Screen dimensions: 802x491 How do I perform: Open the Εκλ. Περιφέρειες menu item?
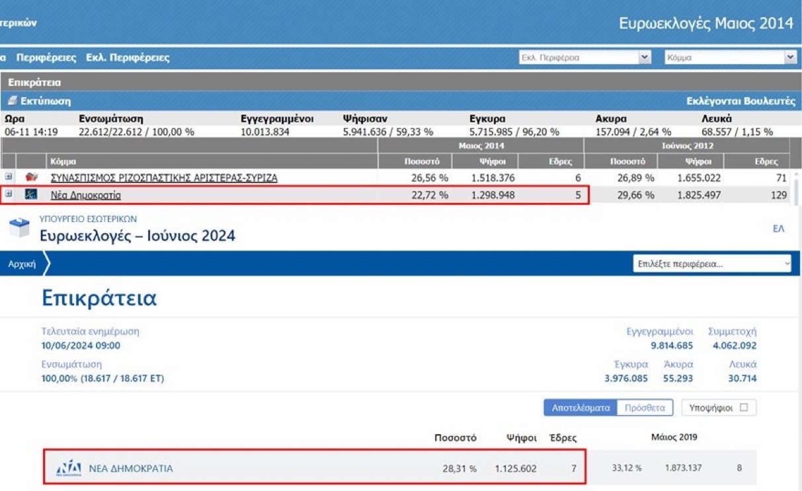tap(128, 57)
